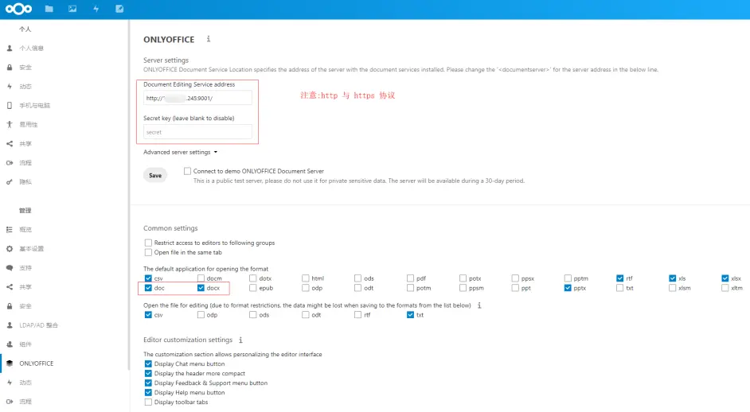Screen dimensions: 750x412
Task: Uncheck the xls format checkbox
Action: pos(673,278)
